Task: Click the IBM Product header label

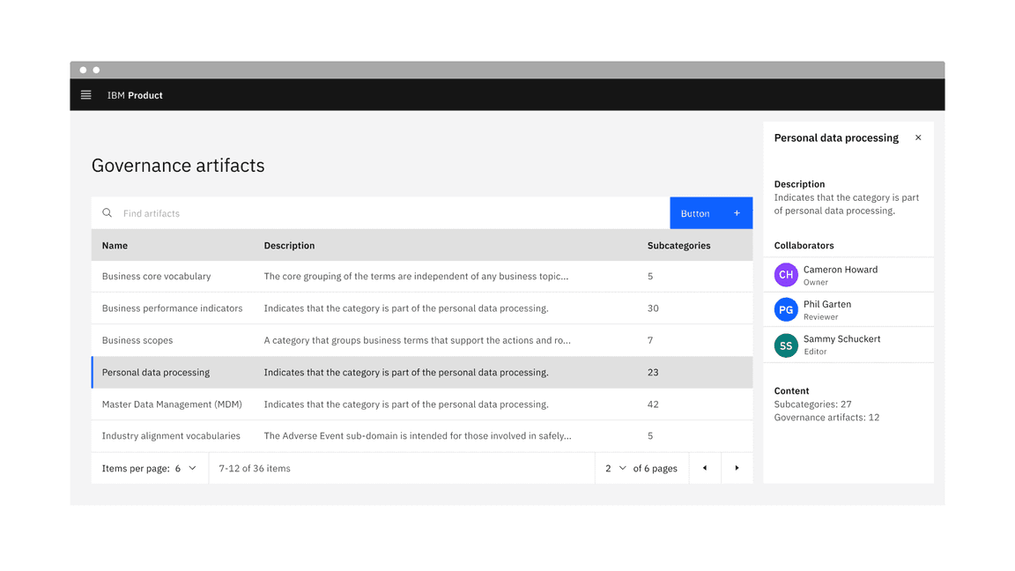Action: (135, 94)
